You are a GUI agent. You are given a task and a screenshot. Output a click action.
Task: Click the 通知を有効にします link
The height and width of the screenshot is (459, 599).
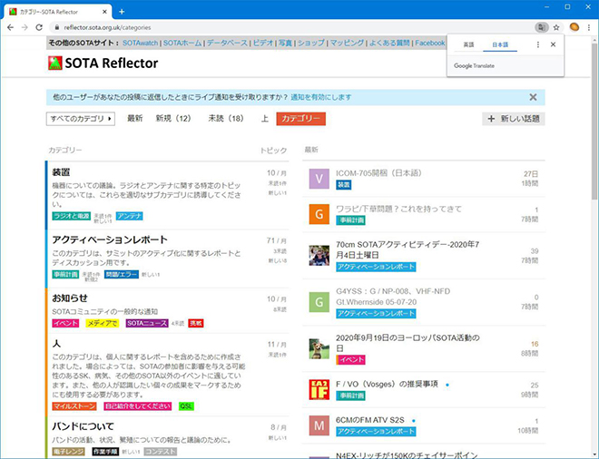coord(321,97)
